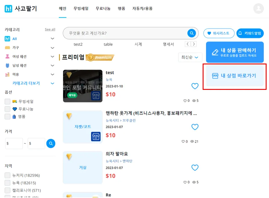Click the price filter search button
Viewport: 269px width, 198px height.
coord(51,143)
